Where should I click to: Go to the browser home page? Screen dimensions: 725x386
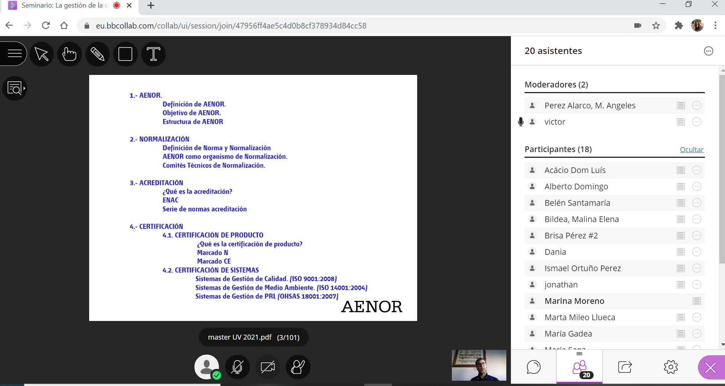(x=64, y=25)
